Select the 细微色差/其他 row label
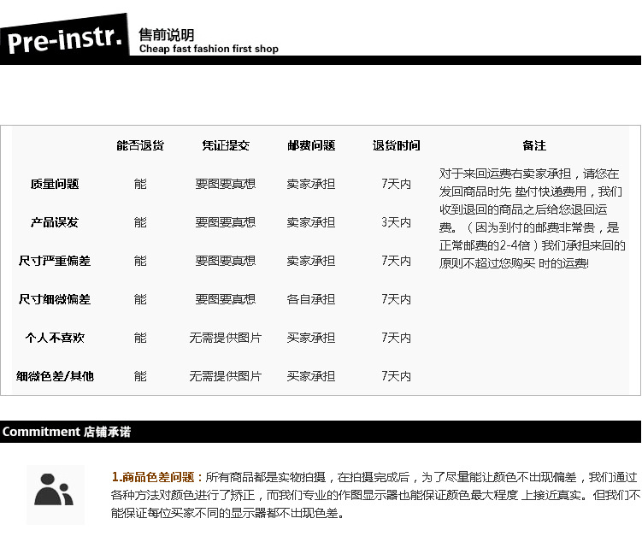Viewport: 642px width, 536px height. 55,376
